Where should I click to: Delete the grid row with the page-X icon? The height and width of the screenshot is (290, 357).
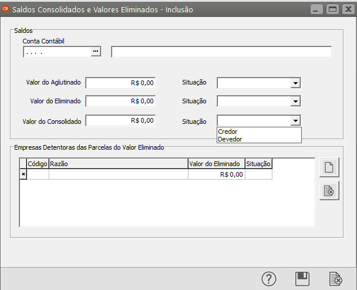[329, 191]
